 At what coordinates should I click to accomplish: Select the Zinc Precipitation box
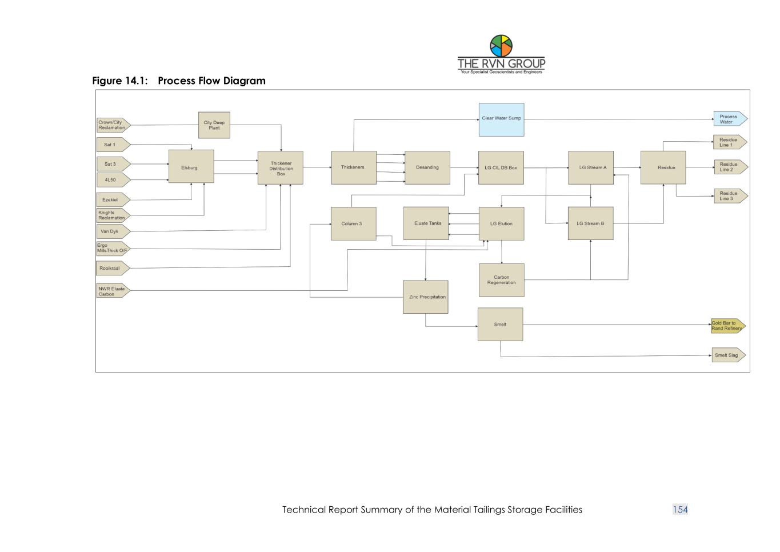tap(426, 297)
